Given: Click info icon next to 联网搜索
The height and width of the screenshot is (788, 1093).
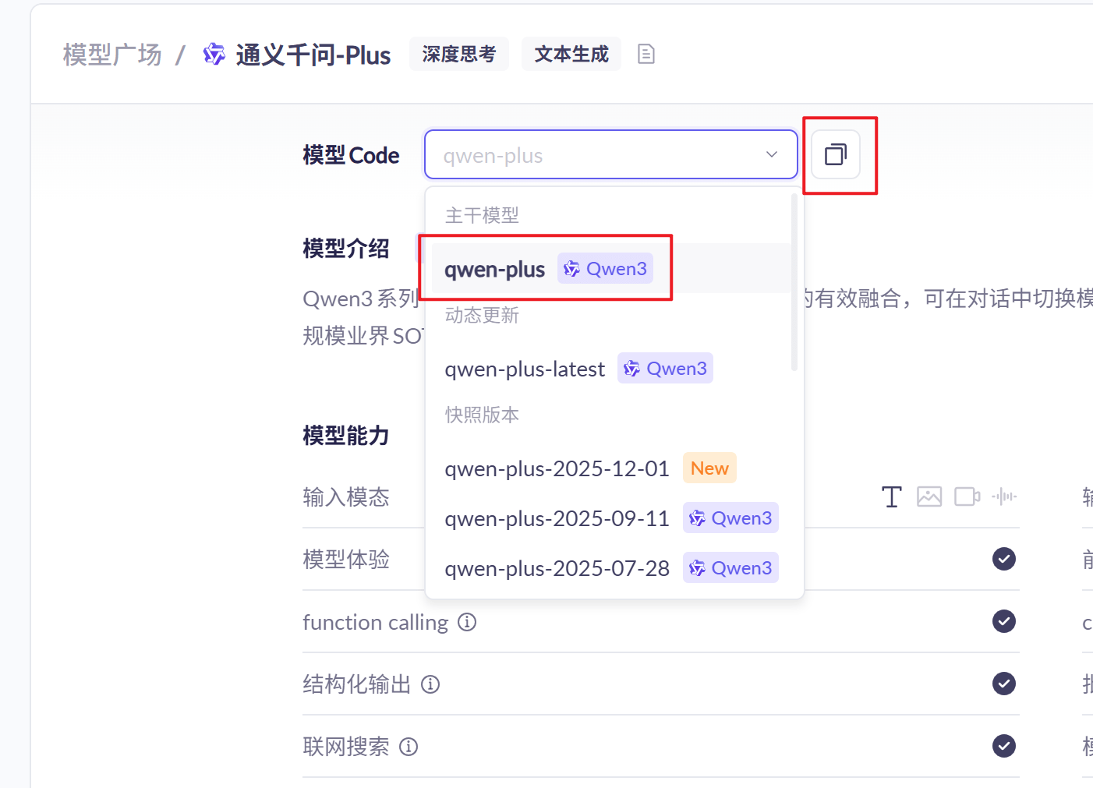Looking at the screenshot, I should tap(409, 747).
